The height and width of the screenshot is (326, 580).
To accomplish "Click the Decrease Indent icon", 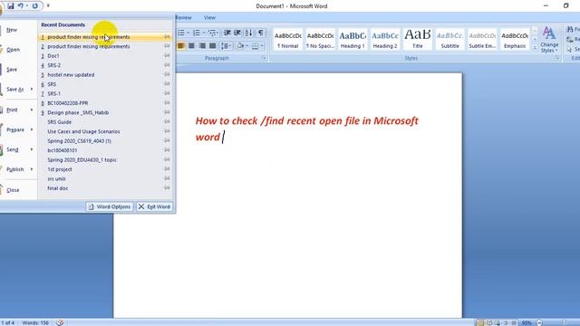I will 227,33.
